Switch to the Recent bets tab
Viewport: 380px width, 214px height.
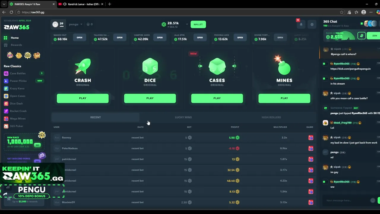coord(96,117)
